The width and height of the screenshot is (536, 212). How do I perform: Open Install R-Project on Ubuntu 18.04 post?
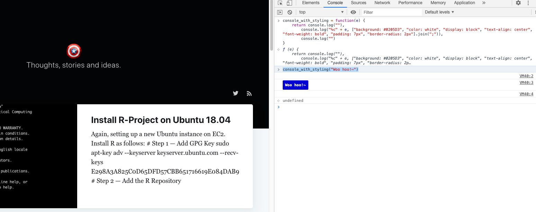[x=161, y=120]
